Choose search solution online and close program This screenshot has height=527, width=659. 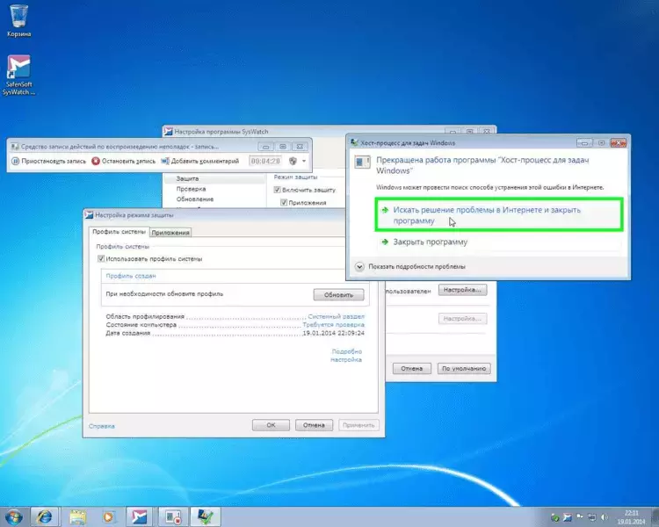499,215
